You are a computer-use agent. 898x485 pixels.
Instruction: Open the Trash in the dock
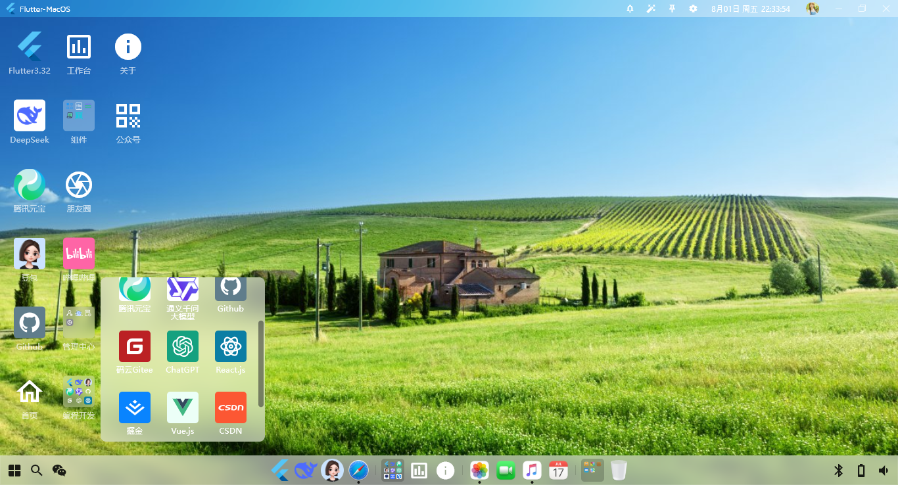[619, 470]
